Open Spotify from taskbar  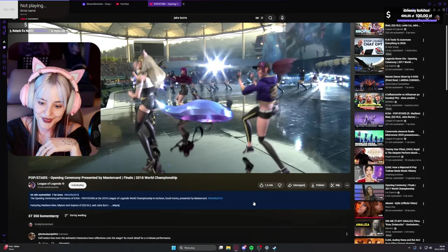251,248
